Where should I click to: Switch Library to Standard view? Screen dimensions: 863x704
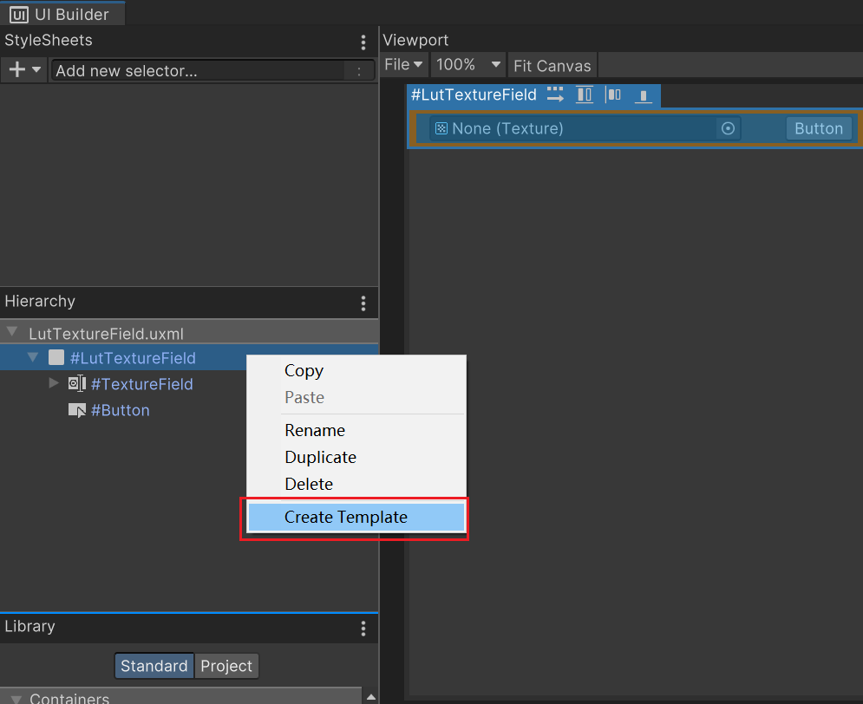point(154,666)
